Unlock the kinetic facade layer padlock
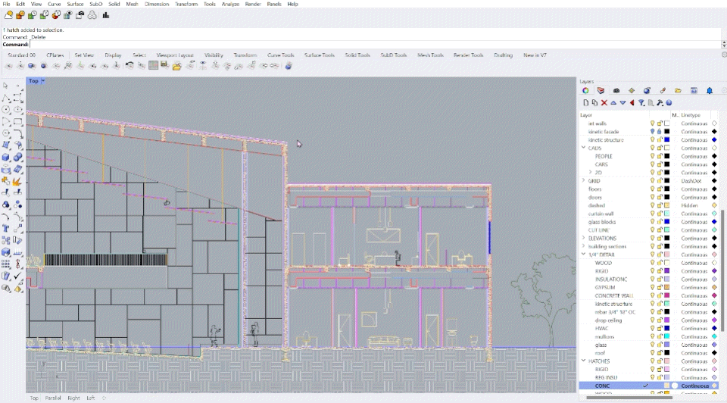 click(x=660, y=132)
